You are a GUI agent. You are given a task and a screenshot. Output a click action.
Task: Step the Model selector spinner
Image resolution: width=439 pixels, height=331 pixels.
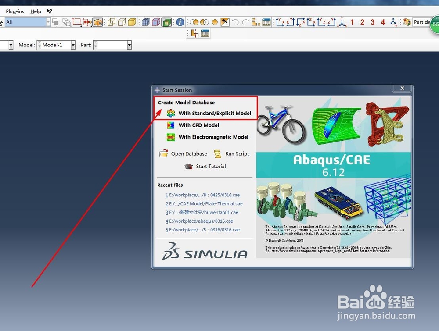40,45
